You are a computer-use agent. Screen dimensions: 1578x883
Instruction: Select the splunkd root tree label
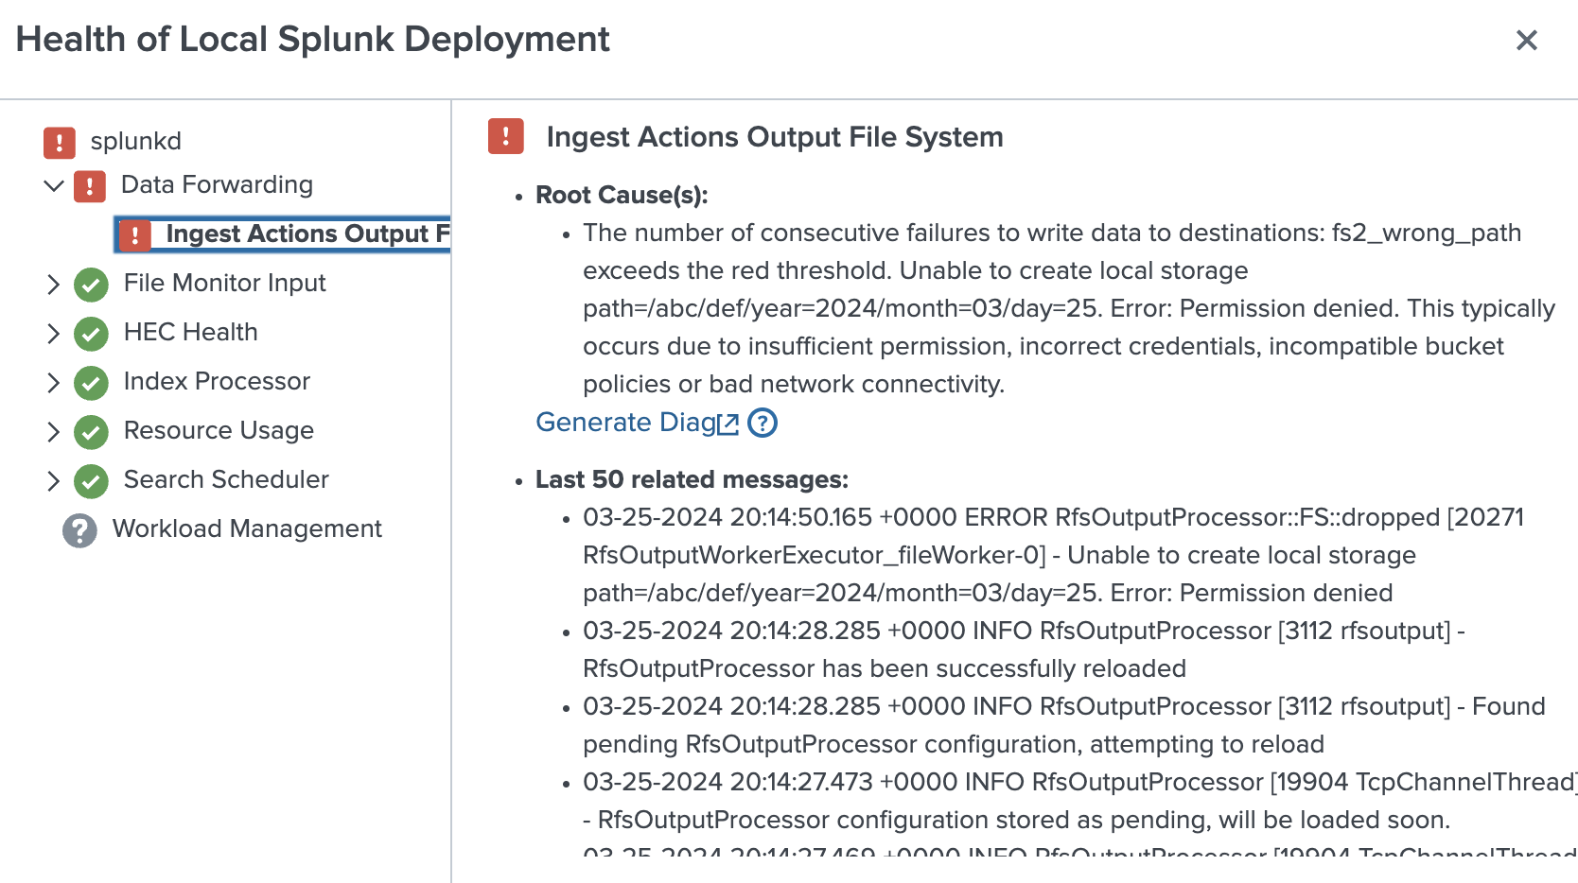click(x=135, y=142)
